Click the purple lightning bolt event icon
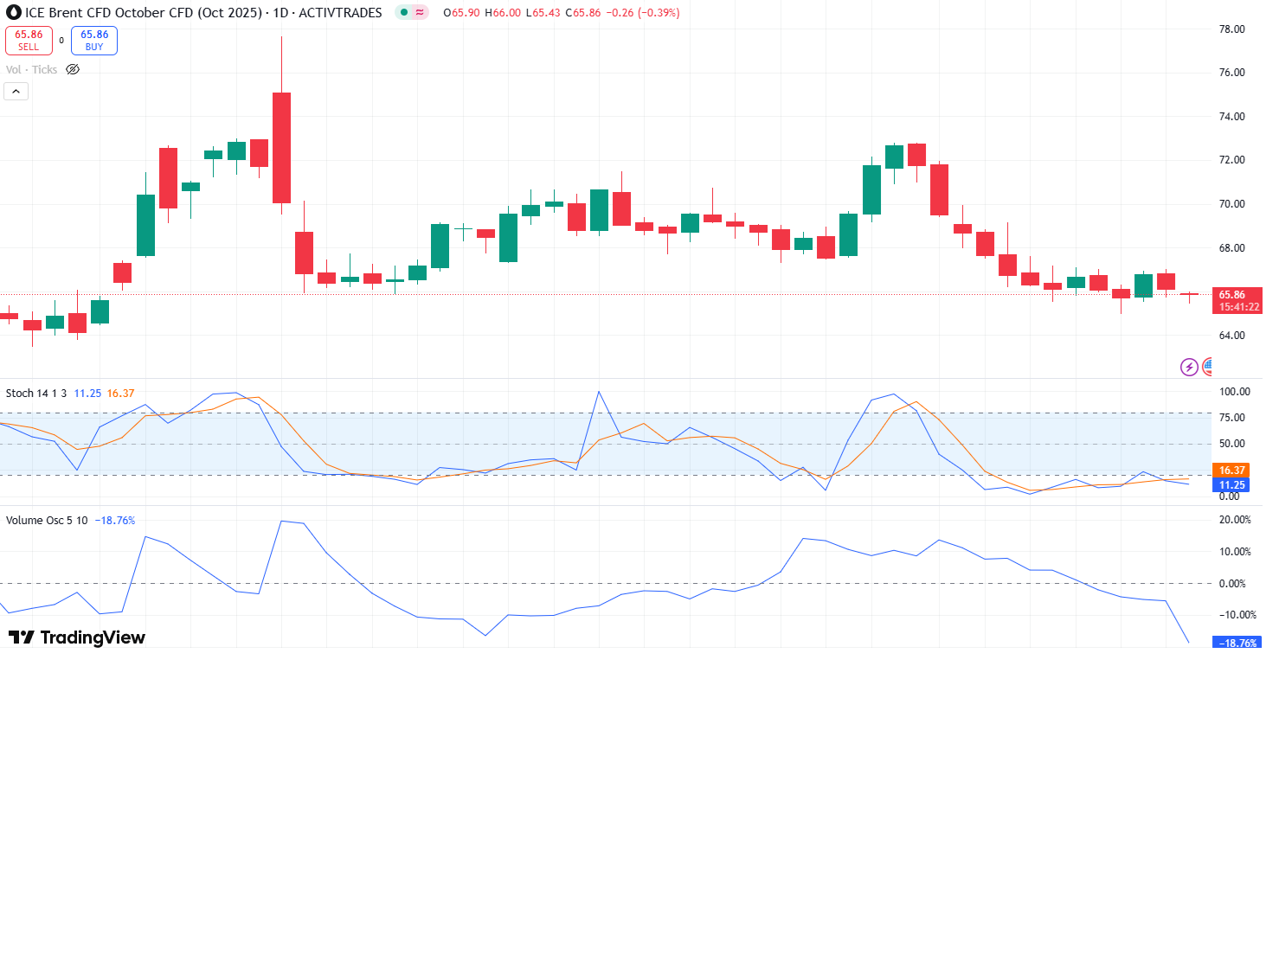The width and height of the screenshot is (1266, 980). (1189, 368)
